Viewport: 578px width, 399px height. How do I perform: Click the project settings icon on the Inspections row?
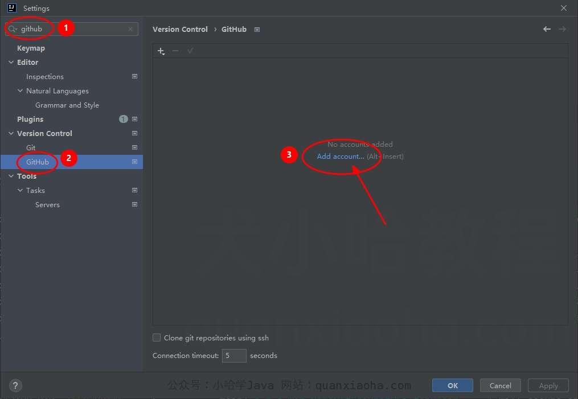coord(134,76)
